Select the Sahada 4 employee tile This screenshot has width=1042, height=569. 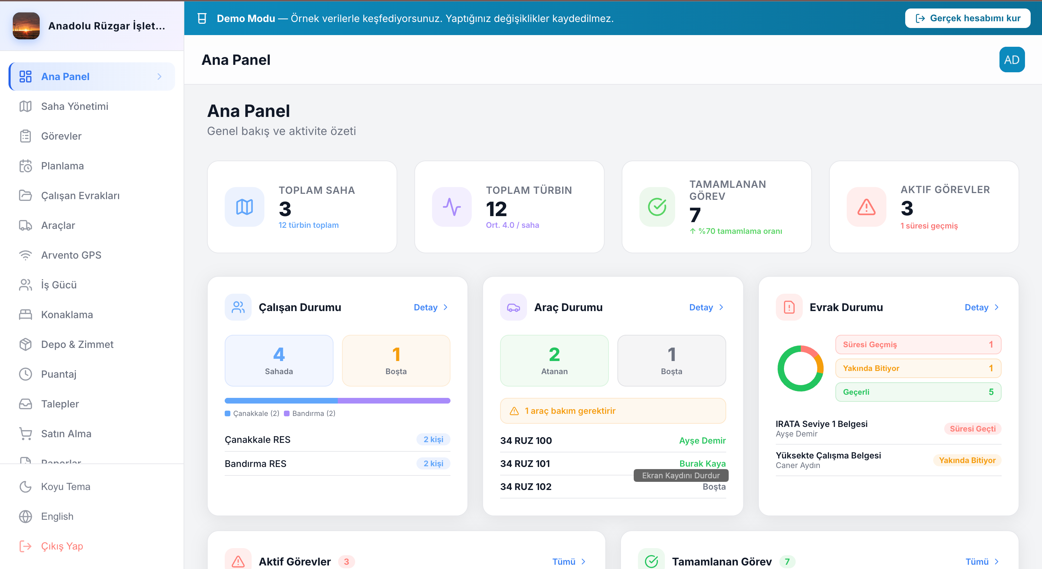(279, 360)
